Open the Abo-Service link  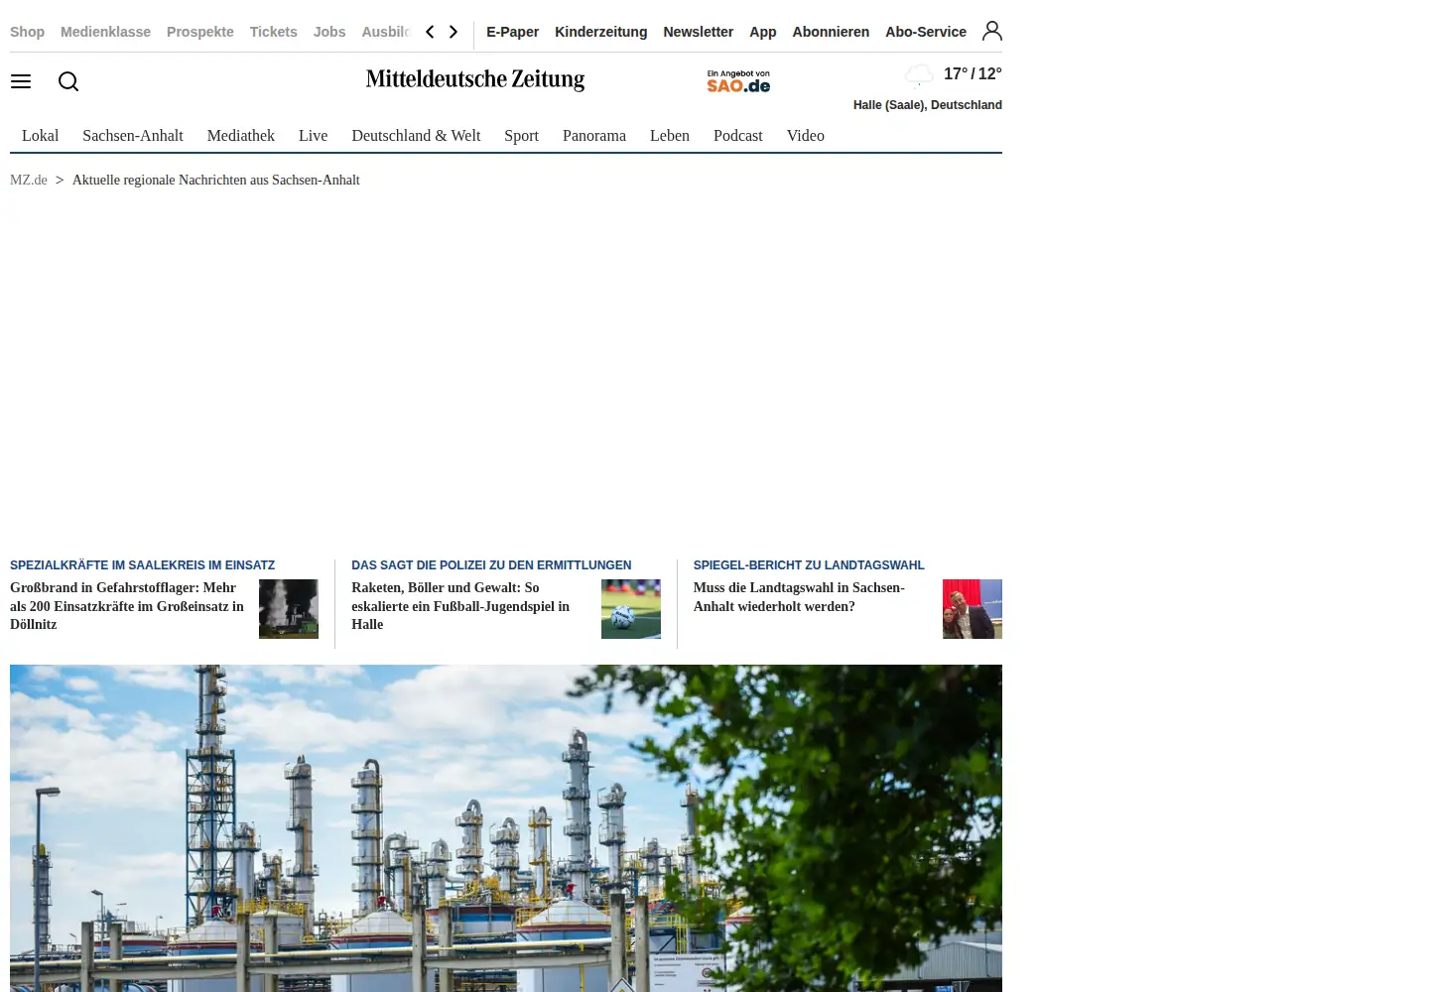926,32
